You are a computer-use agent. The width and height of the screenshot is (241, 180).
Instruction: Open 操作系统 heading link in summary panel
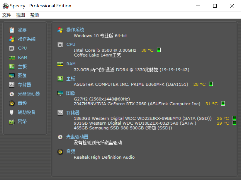pos(75,30)
